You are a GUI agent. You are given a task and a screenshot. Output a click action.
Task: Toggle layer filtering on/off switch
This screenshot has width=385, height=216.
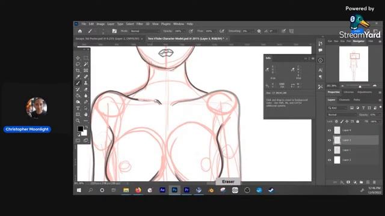click(381, 107)
